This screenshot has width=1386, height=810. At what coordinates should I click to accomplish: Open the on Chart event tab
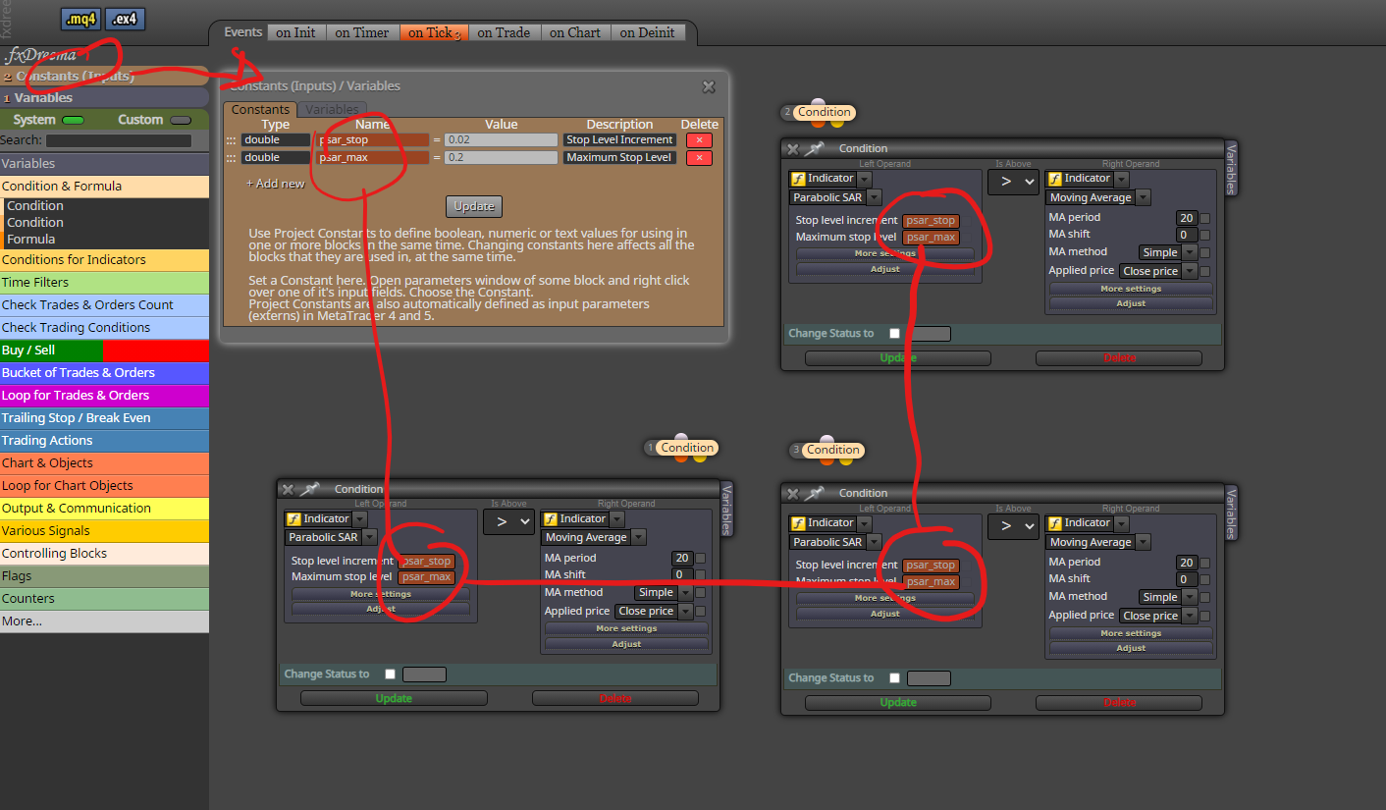coord(575,32)
